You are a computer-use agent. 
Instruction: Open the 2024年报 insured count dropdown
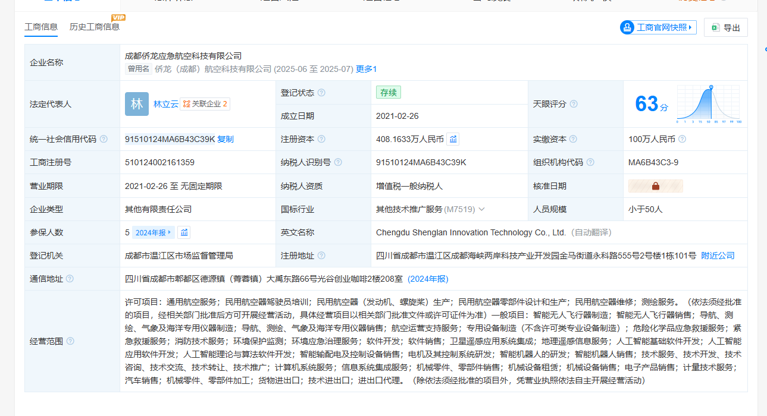coord(153,232)
